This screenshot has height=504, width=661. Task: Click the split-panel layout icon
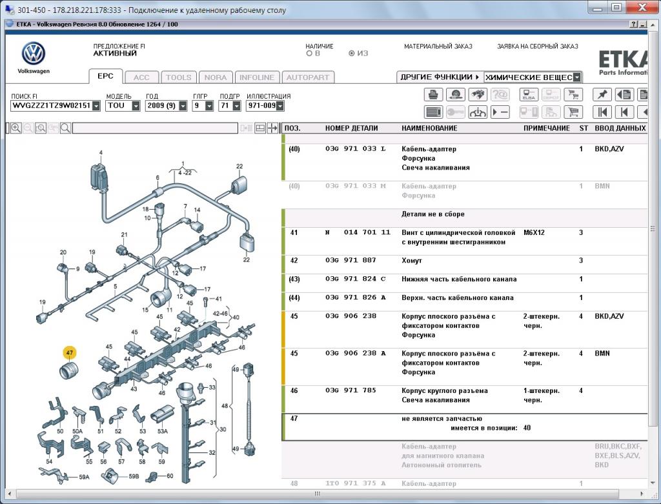(260, 128)
